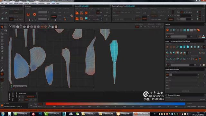This screenshot has height=116, width=206.
Task: Open the Unwrap menu
Action: pos(27,3)
